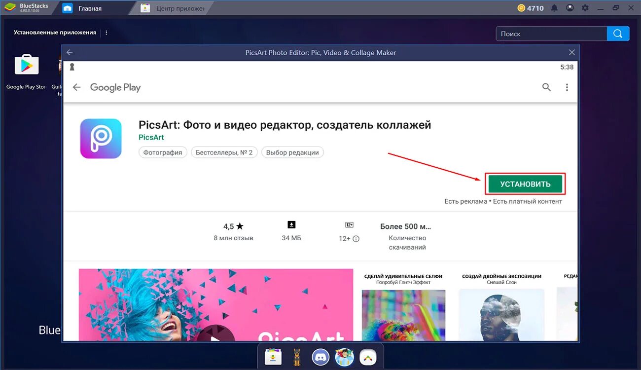
Task: Click the PicsArt app icon
Action: click(x=101, y=139)
